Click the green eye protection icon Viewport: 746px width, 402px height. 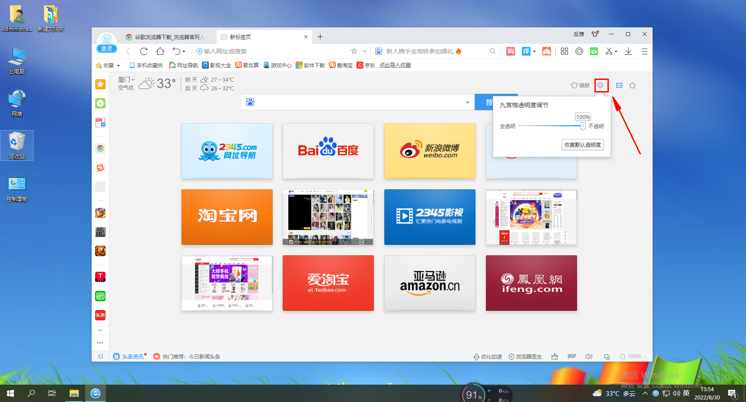(x=594, y=51)
